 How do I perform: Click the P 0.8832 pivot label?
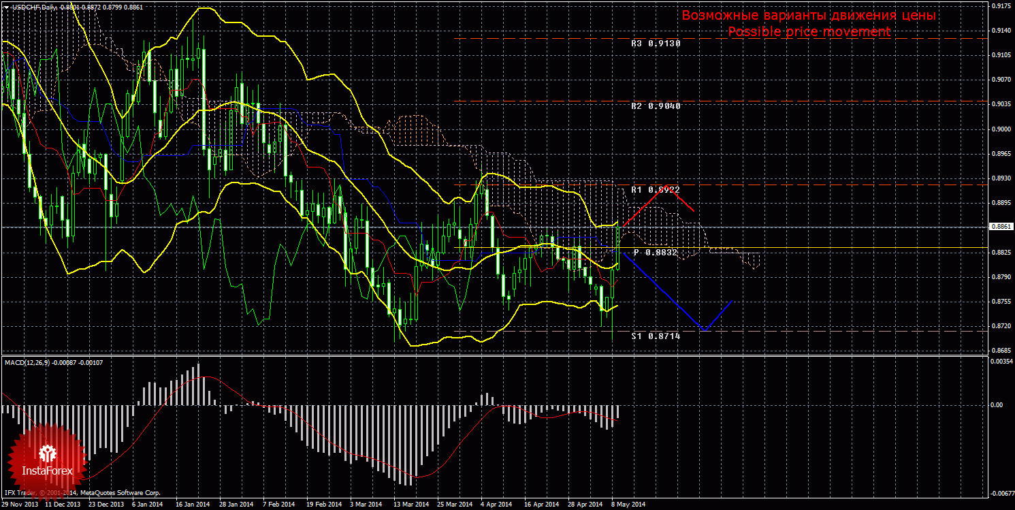coord(657,253)
